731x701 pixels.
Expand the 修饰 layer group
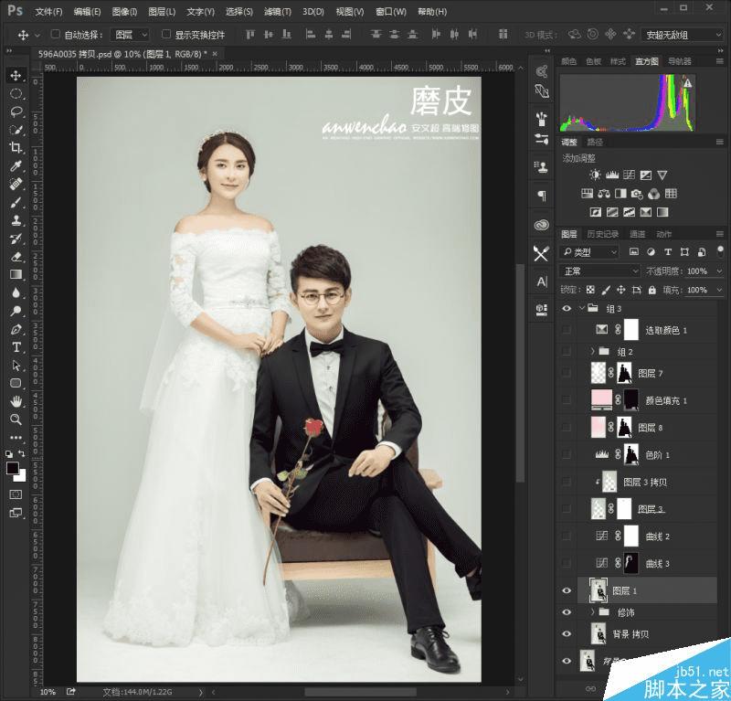point(592,611)
